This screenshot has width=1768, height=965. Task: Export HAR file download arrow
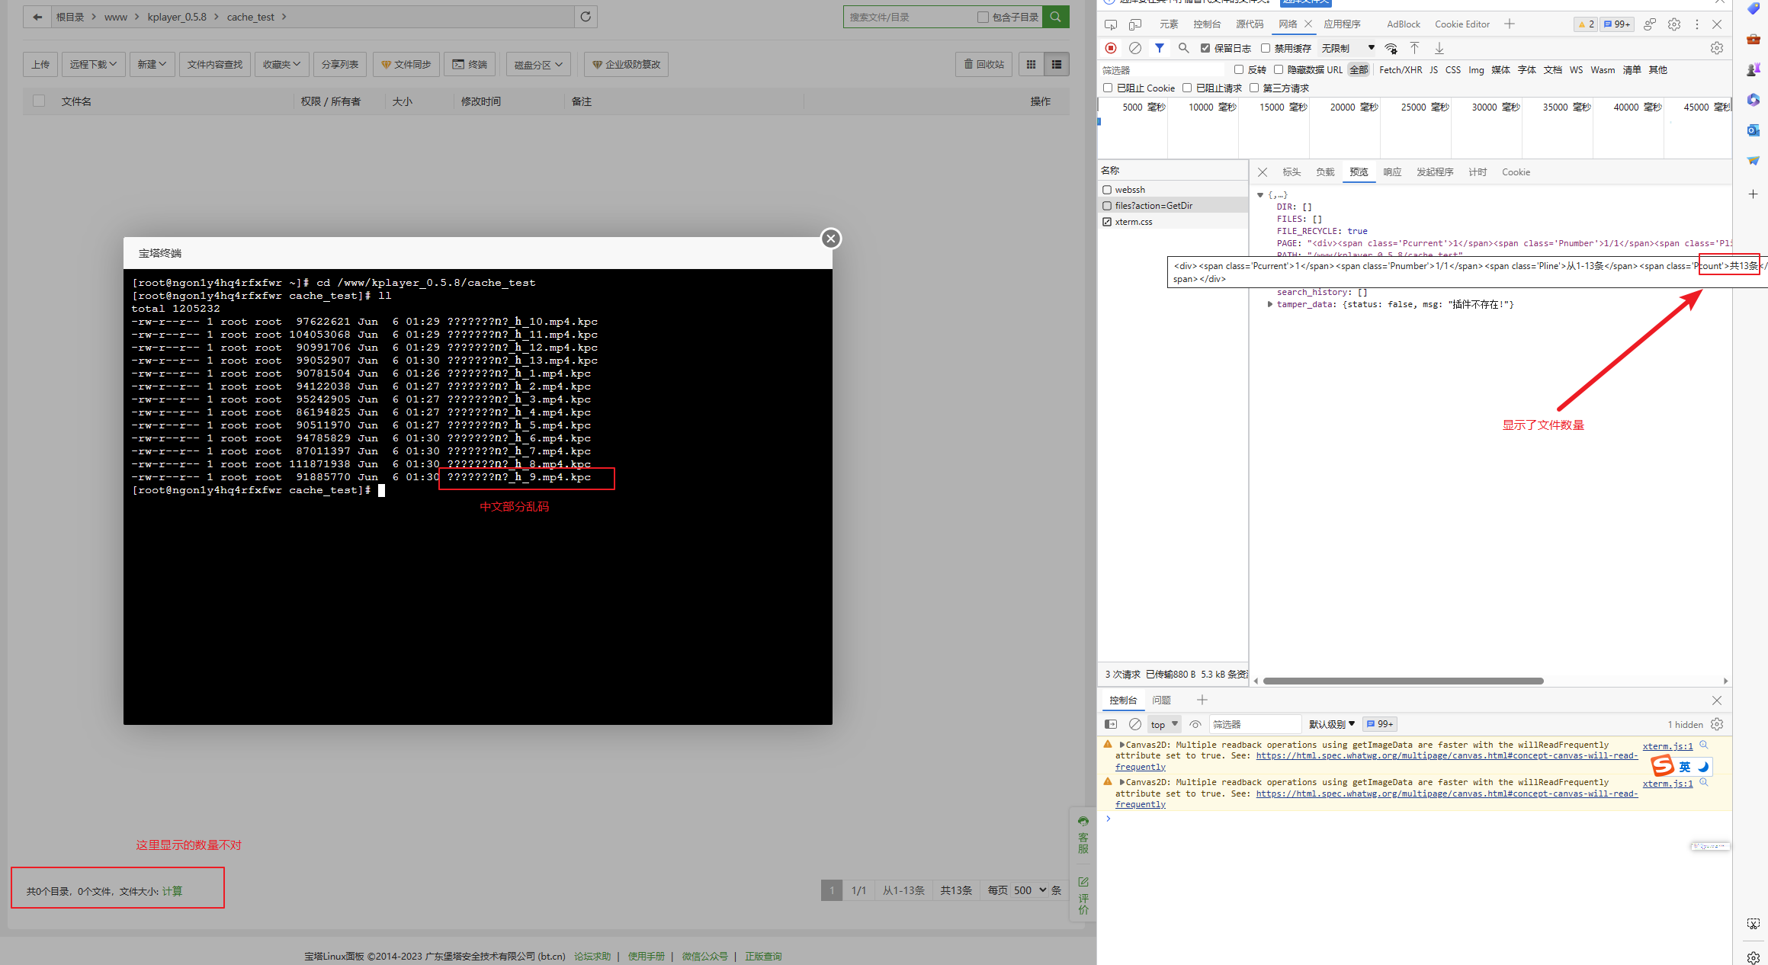point(1439,48)
